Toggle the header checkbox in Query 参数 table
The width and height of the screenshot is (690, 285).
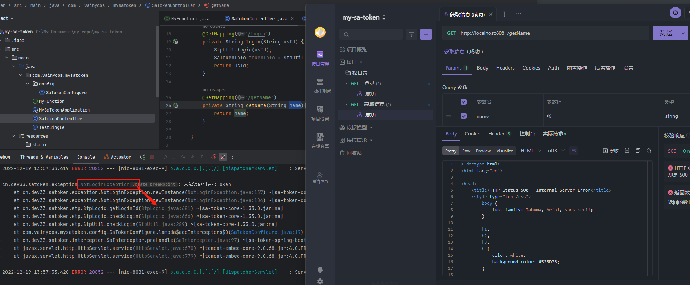[x=464, y=102]
